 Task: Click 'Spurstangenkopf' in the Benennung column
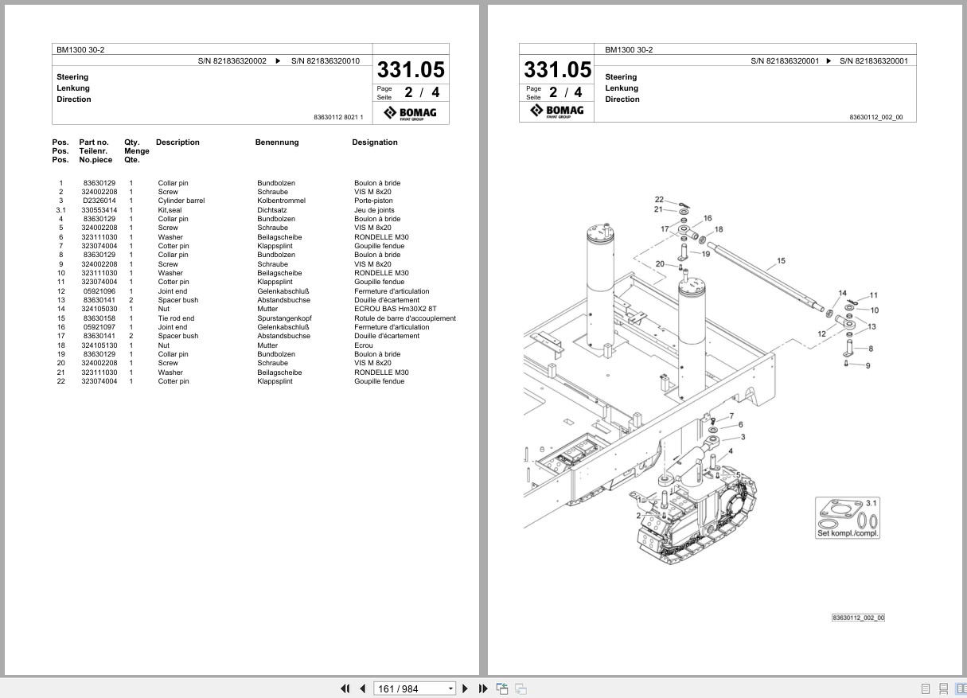[283, 318]
